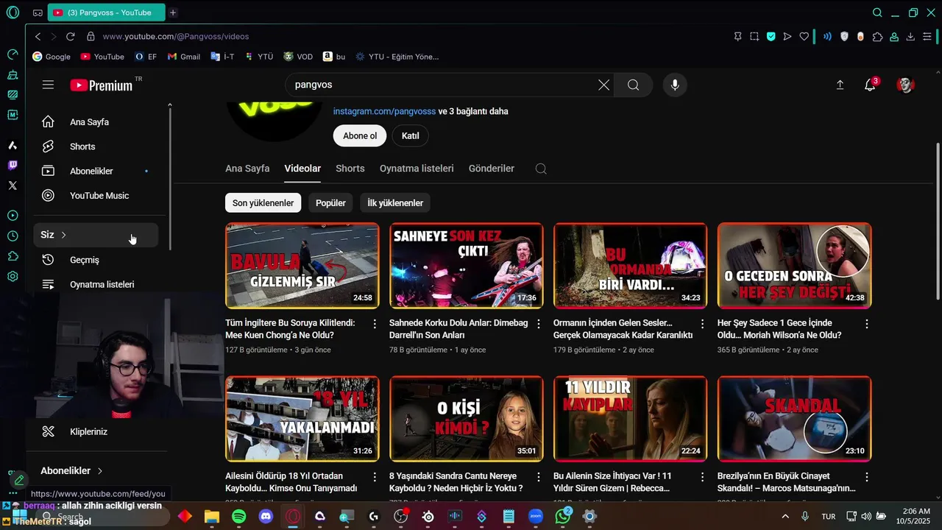Toggle the ad blocker shield icon
The width and height of the screenshot is (942, 530).
tap(771, 36)
